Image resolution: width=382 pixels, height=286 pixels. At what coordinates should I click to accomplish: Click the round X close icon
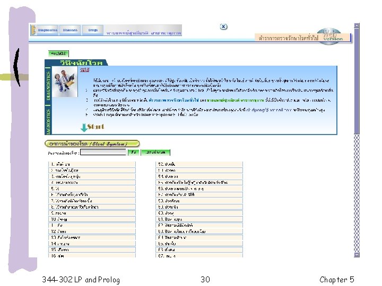[x=223, y=27]
